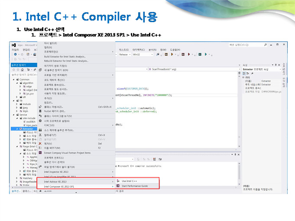295x221 pixels.
Task: Open the Intel Inspector XE 2013 submenu
Action: [76, 172]
